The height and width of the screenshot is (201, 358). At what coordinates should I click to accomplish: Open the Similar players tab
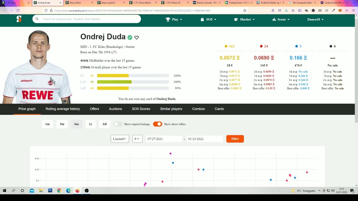pos(171,109)
